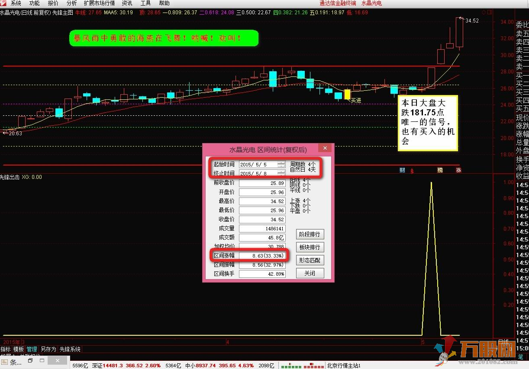Open the 系统 menu
This screenshot has width=529, height=369.
click(16, 3)
